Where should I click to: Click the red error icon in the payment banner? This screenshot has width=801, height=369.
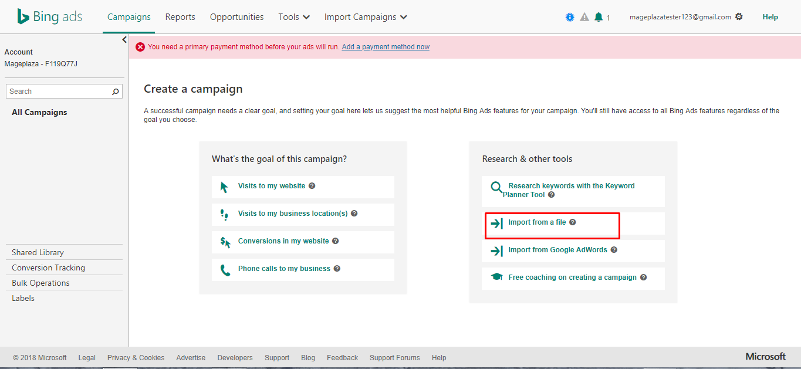tap(140, 47)
